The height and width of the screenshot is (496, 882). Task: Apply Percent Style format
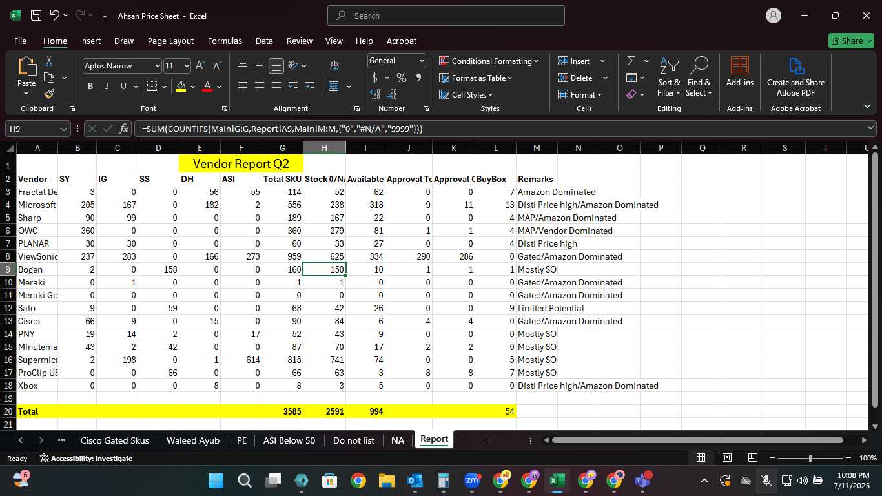point(401,77)
